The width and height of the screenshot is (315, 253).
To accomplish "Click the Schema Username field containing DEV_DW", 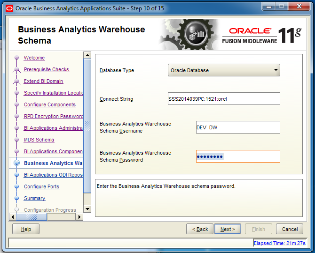I will tap(238, 127).
